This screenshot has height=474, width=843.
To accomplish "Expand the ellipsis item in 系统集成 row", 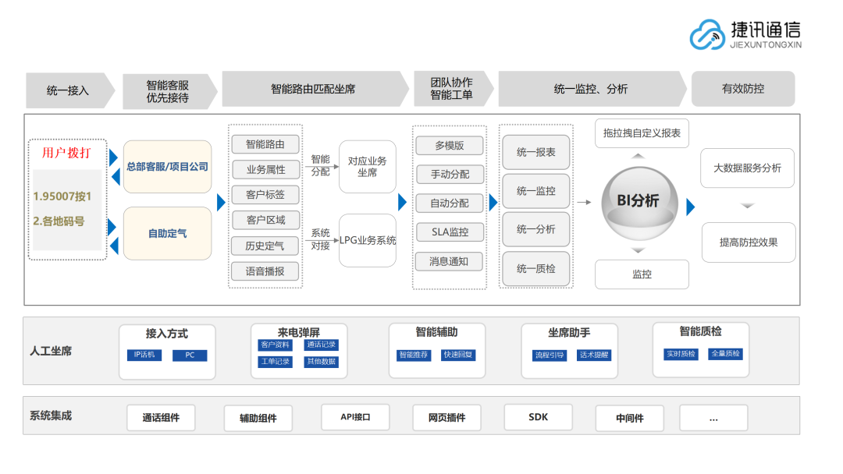I will (x=713, y=417).
